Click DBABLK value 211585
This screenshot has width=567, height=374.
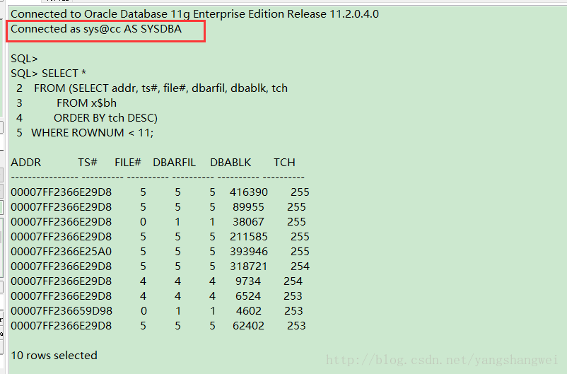[x=249, y=237]
